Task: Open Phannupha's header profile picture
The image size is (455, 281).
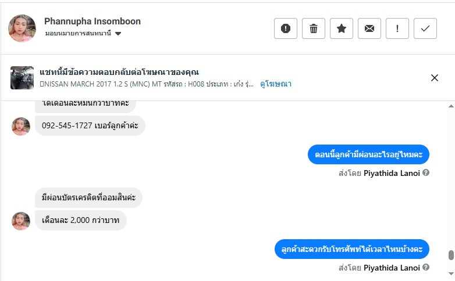Action: [x=22, y=28]
